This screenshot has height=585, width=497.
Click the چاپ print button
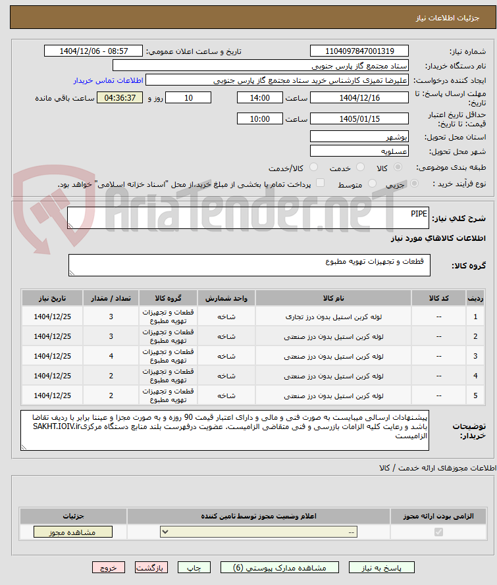click(194, 568)
